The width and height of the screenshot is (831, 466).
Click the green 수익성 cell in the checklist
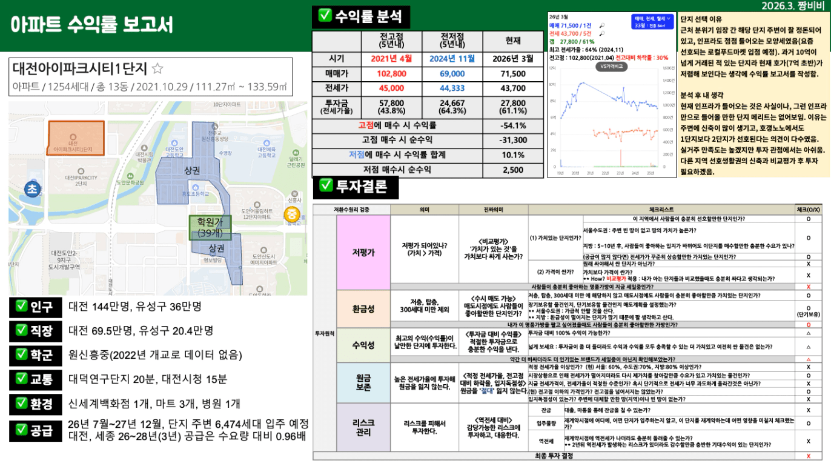pos(363,345)
